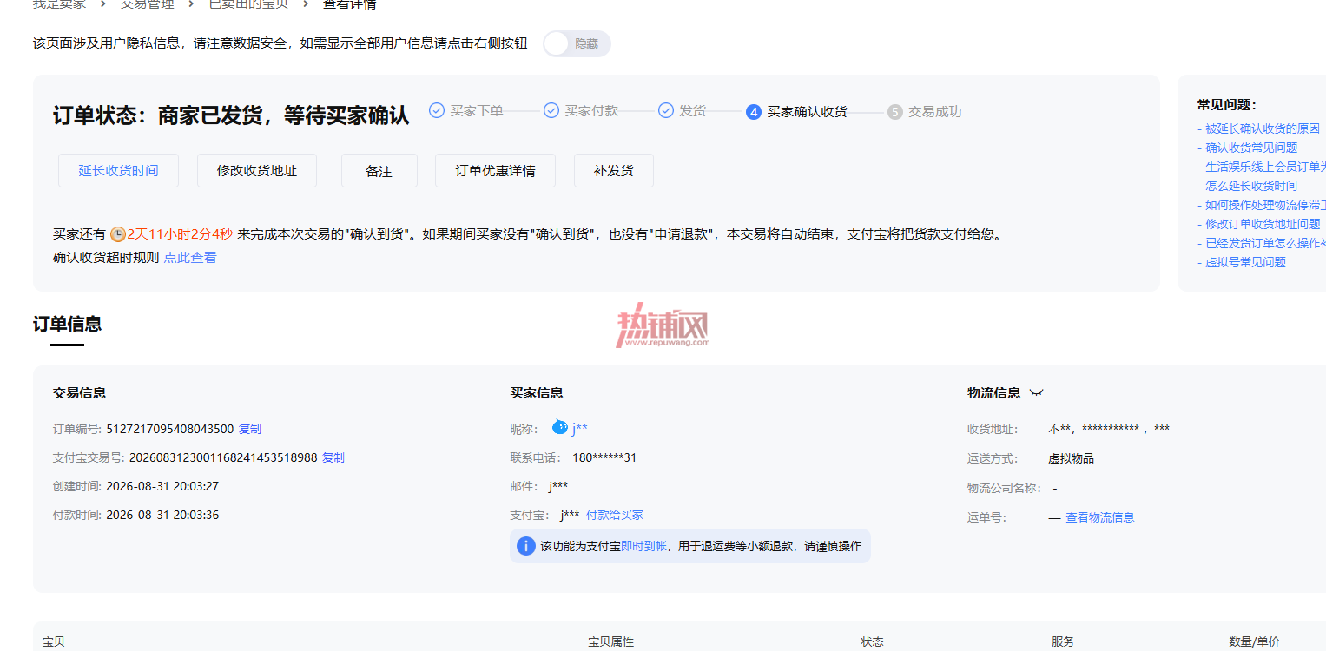Click the 发货 step check icon

tap(665, 110)
